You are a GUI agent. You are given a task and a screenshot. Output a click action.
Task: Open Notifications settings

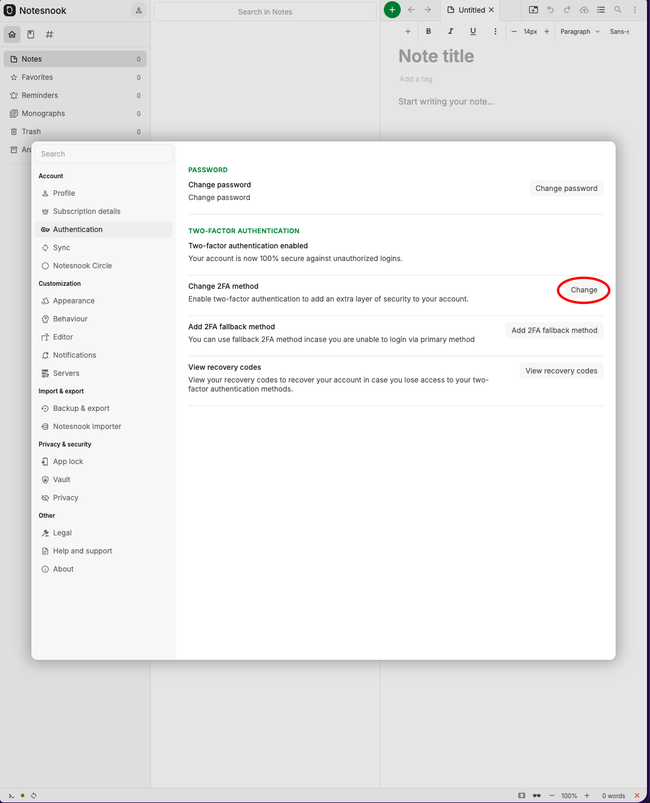(x=104, y=355)
